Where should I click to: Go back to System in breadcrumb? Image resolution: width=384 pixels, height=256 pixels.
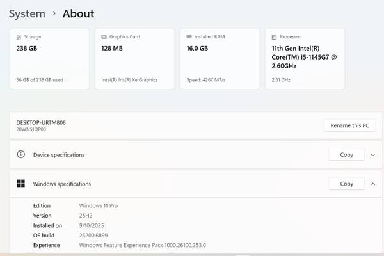pos(27,13)
